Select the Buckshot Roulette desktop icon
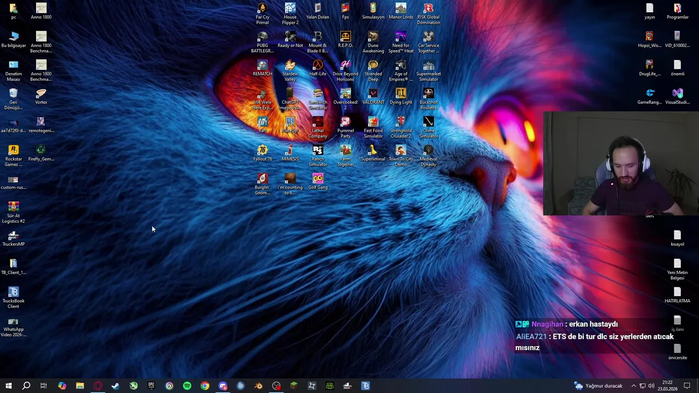The height and width of the screenshot is (393, 699). click(429, 99)
